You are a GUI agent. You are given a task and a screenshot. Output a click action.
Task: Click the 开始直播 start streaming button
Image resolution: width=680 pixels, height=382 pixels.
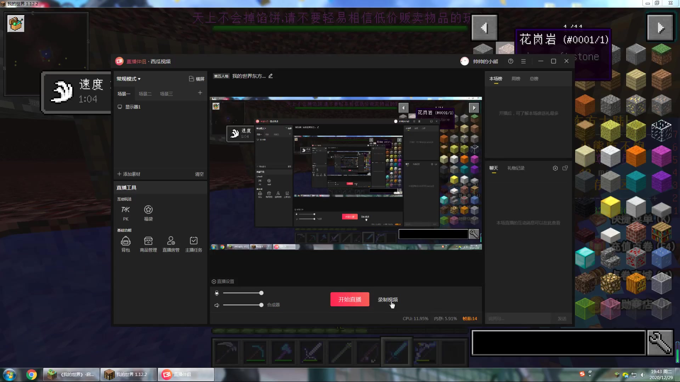[350, 299]
